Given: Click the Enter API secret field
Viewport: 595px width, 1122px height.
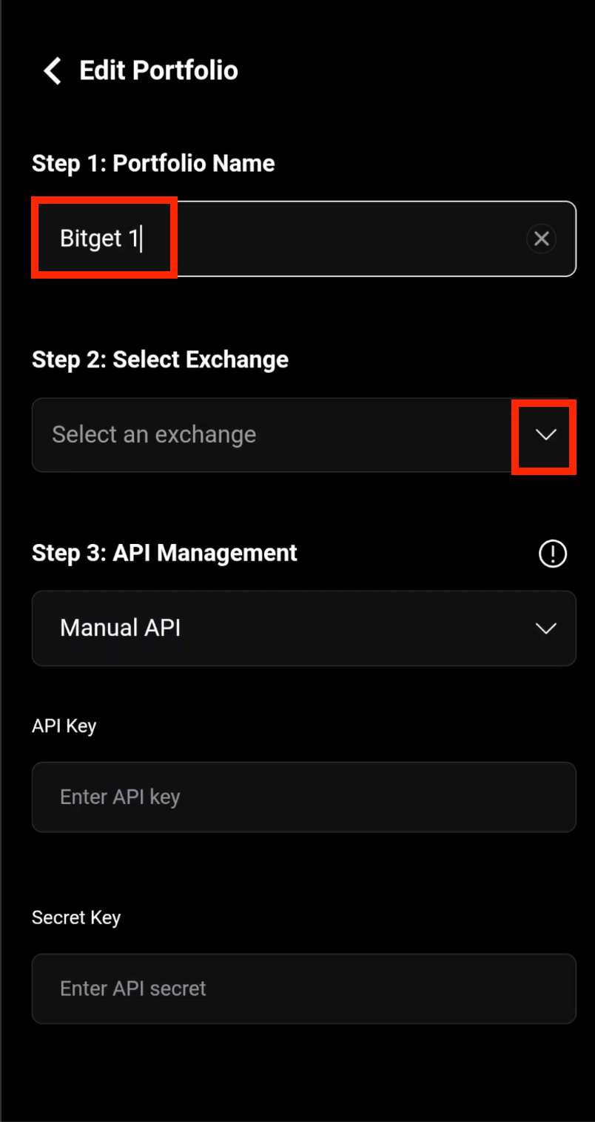Looking at the screenshot, I should pos(303,989).
